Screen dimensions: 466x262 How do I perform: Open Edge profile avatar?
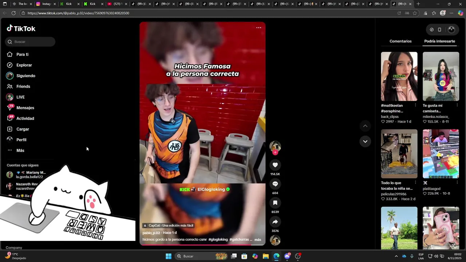pos(443,13)
